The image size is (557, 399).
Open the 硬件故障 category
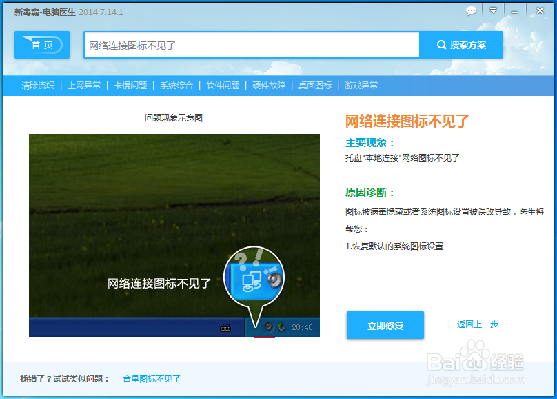coord(269,86)
